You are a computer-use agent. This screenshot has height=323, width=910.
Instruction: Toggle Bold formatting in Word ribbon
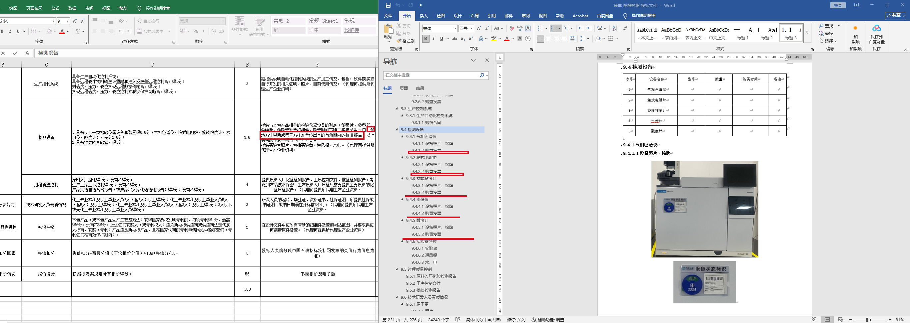(426, 39)
